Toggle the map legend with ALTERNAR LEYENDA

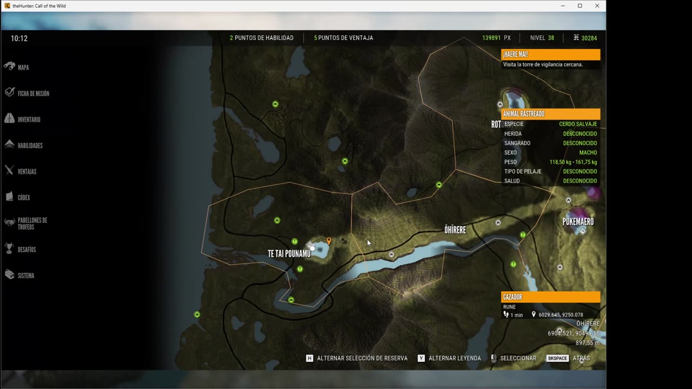click(x=449, y=358)
